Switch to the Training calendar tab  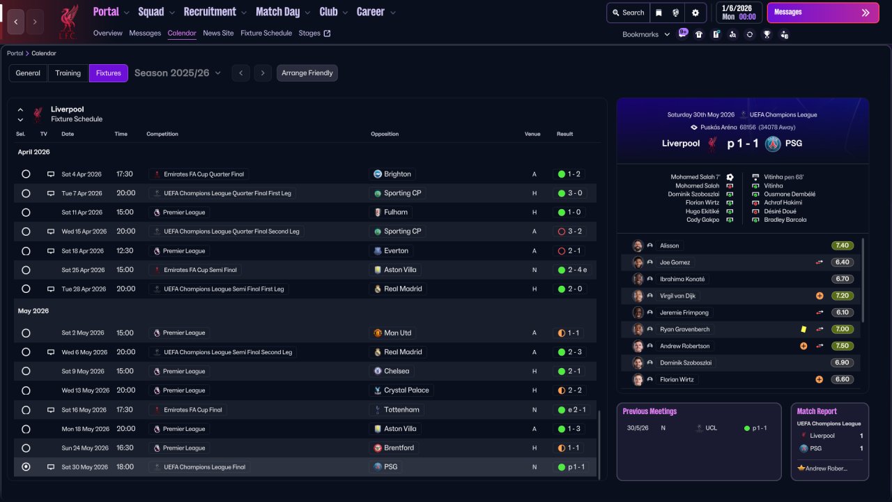click(68, 73)
